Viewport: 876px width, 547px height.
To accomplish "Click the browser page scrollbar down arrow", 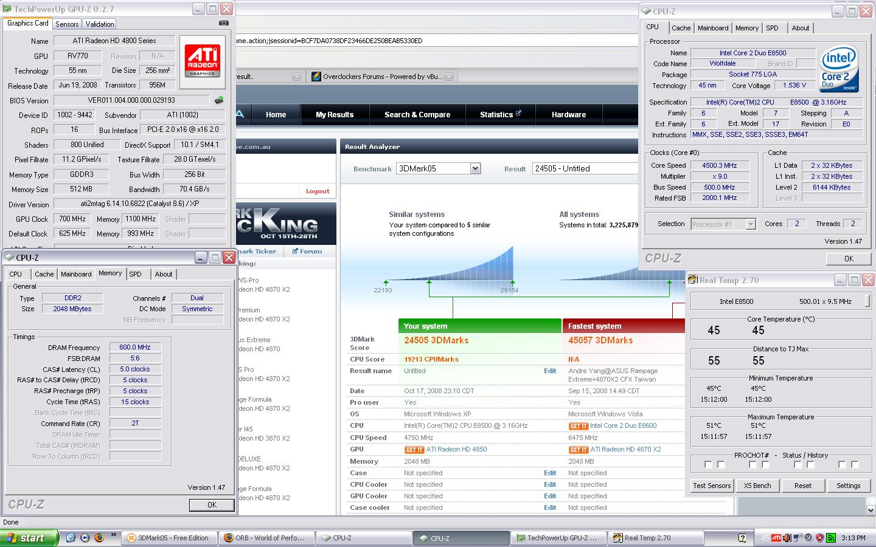I will [x=871, y=510].
